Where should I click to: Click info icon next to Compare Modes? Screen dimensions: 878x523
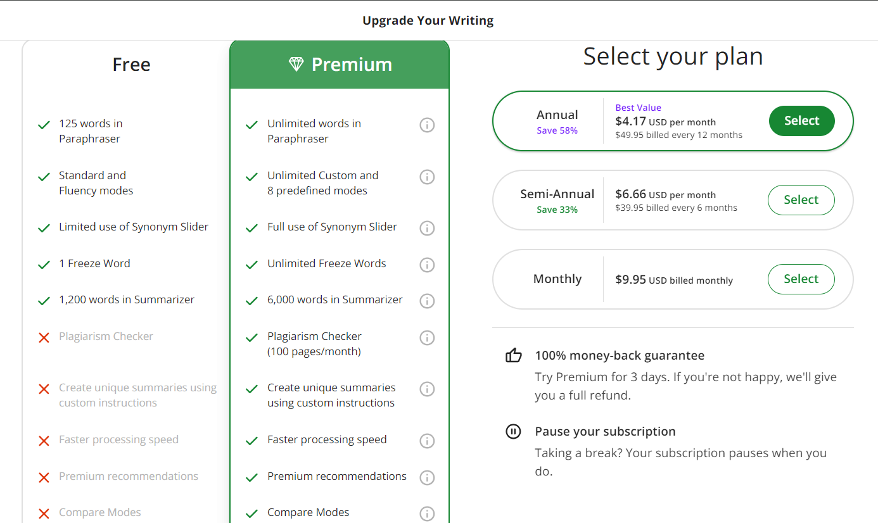point(428,514)
